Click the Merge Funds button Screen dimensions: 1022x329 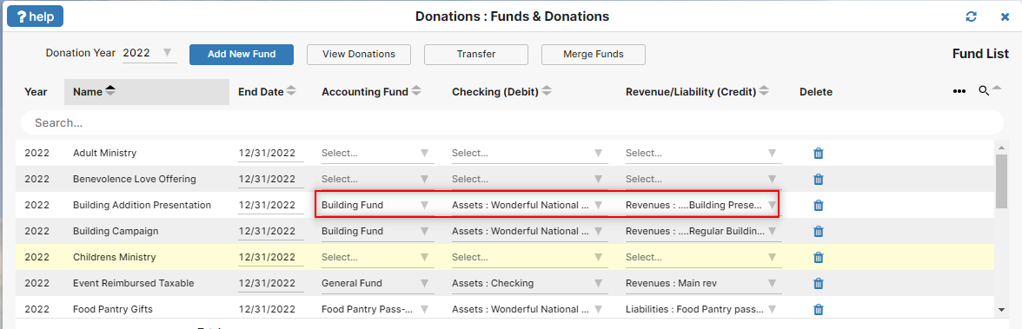tap(594, 54)
